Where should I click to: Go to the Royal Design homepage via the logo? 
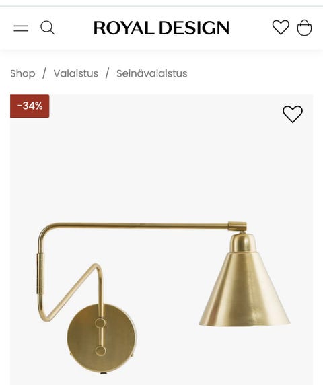point(161,28)
